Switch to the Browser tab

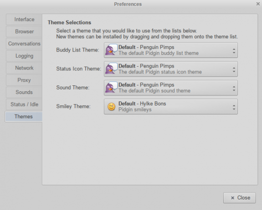(24, 31)
